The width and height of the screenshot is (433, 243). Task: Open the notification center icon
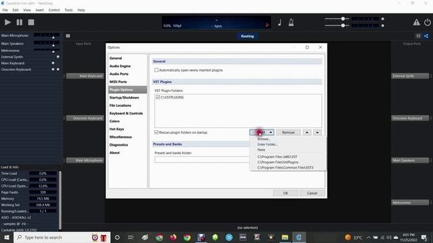click(424, 237)
